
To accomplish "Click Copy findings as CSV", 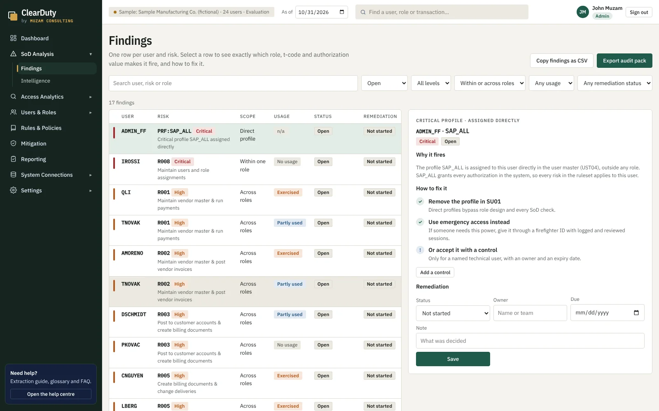I will [x=562, y=60].
